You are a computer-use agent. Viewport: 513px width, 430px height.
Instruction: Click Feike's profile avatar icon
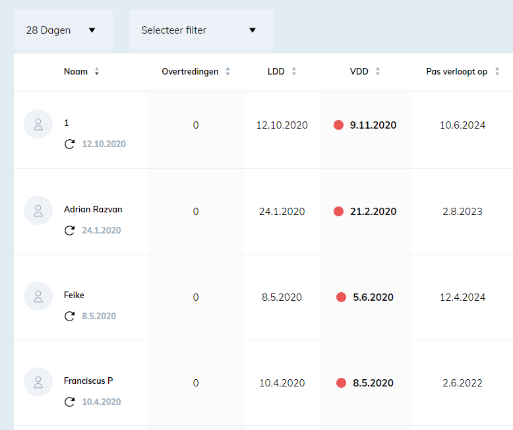38,296
